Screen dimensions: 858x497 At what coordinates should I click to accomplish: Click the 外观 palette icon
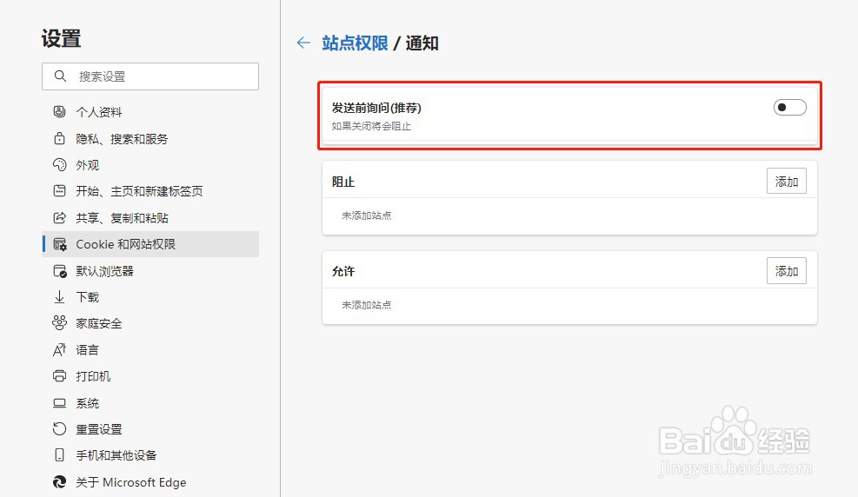click(59, 164)
